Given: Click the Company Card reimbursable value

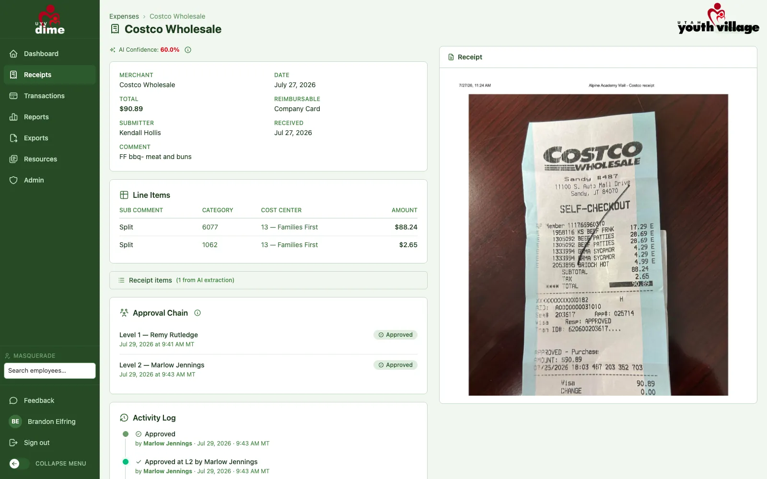Looking at the screenshot, I should click(x=297, y=109).
